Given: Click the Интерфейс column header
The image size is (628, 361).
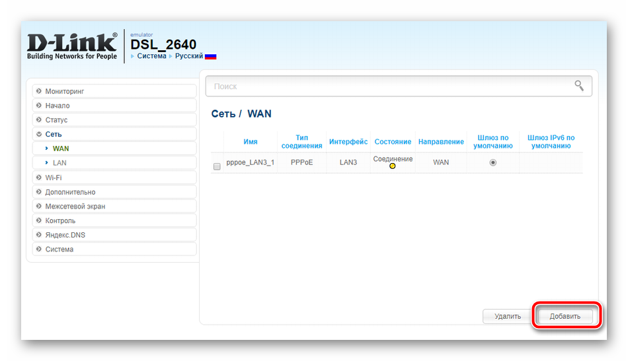Looking at the screenshot, I should coord(348,141).
